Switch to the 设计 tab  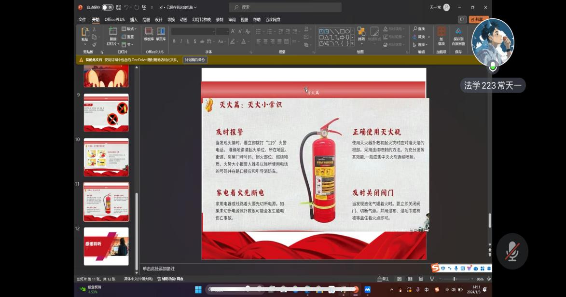coord(158,19)
